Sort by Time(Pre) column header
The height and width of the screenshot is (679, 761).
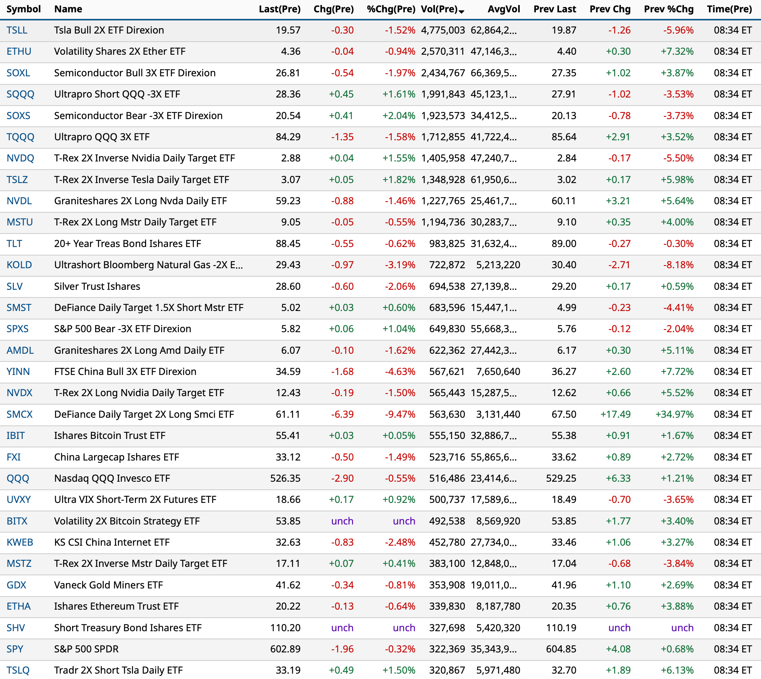click(x=729, y=9)
